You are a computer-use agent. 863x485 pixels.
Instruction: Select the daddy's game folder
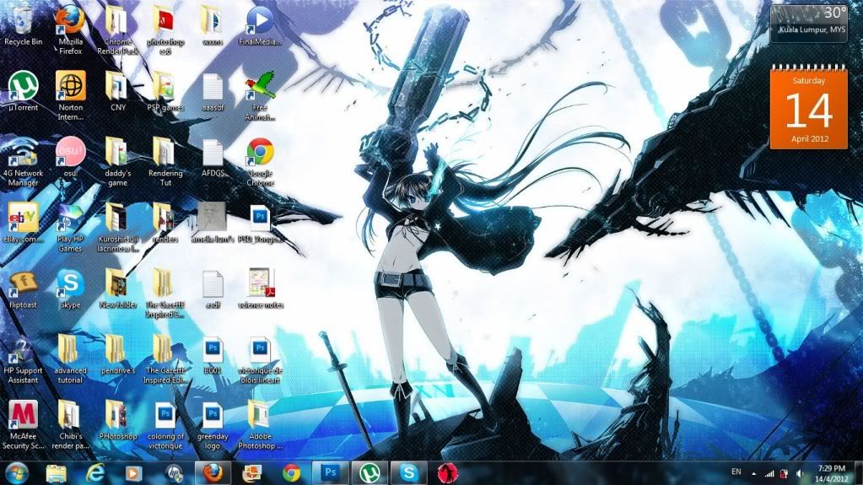click(x=117, y=162)
